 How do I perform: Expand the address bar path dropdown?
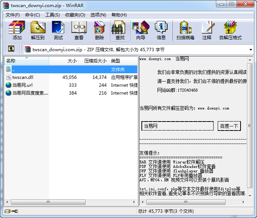point(251,49)
